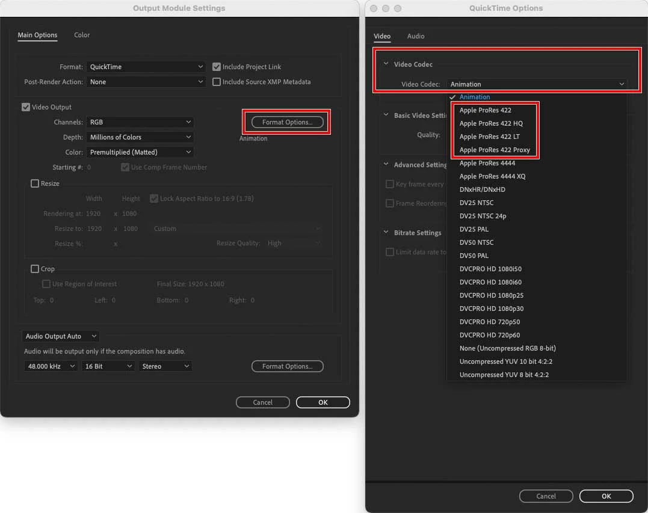Viewport: 648px width, 513px height.
Task: Enable the Resize checkbox
Action: (35, 183)
